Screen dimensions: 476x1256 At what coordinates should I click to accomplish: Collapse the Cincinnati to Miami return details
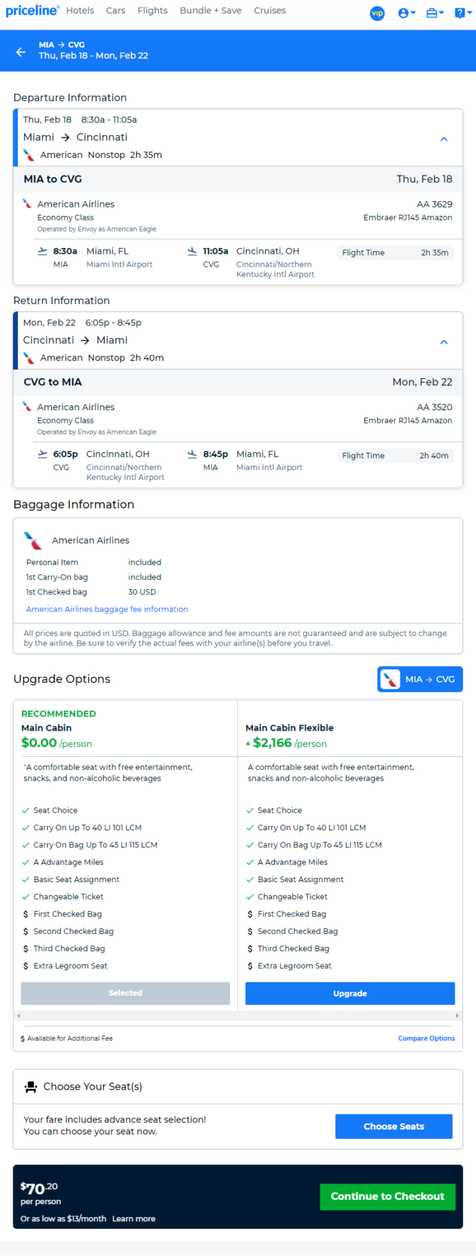pos(444,342)
